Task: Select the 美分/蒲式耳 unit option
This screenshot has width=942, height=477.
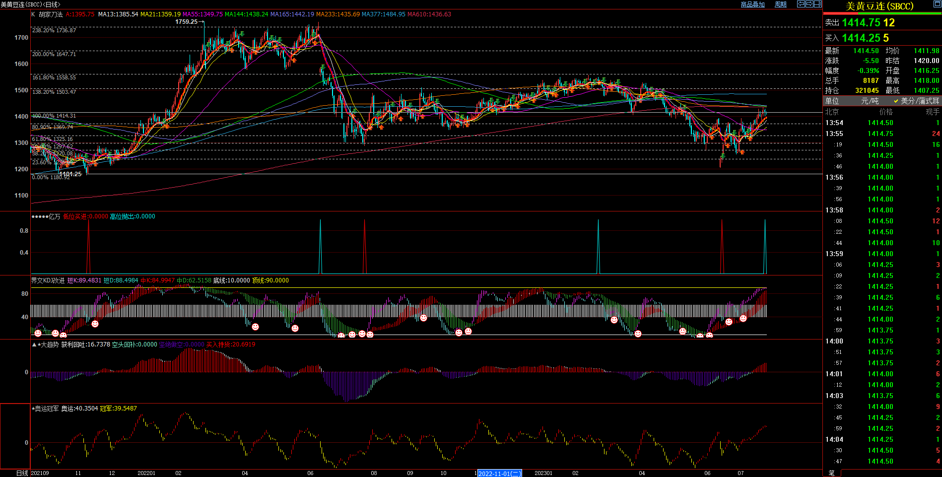Action: [920, 101]
